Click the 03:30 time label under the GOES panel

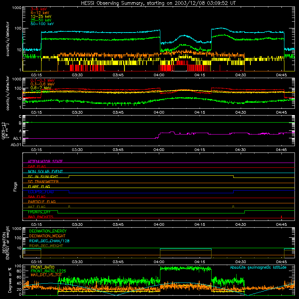(77, 150)
